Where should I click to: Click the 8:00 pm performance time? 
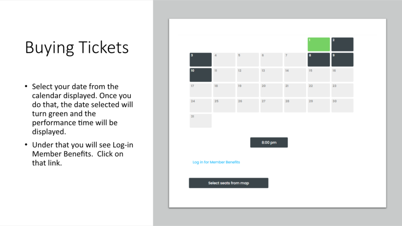(269, 142)
